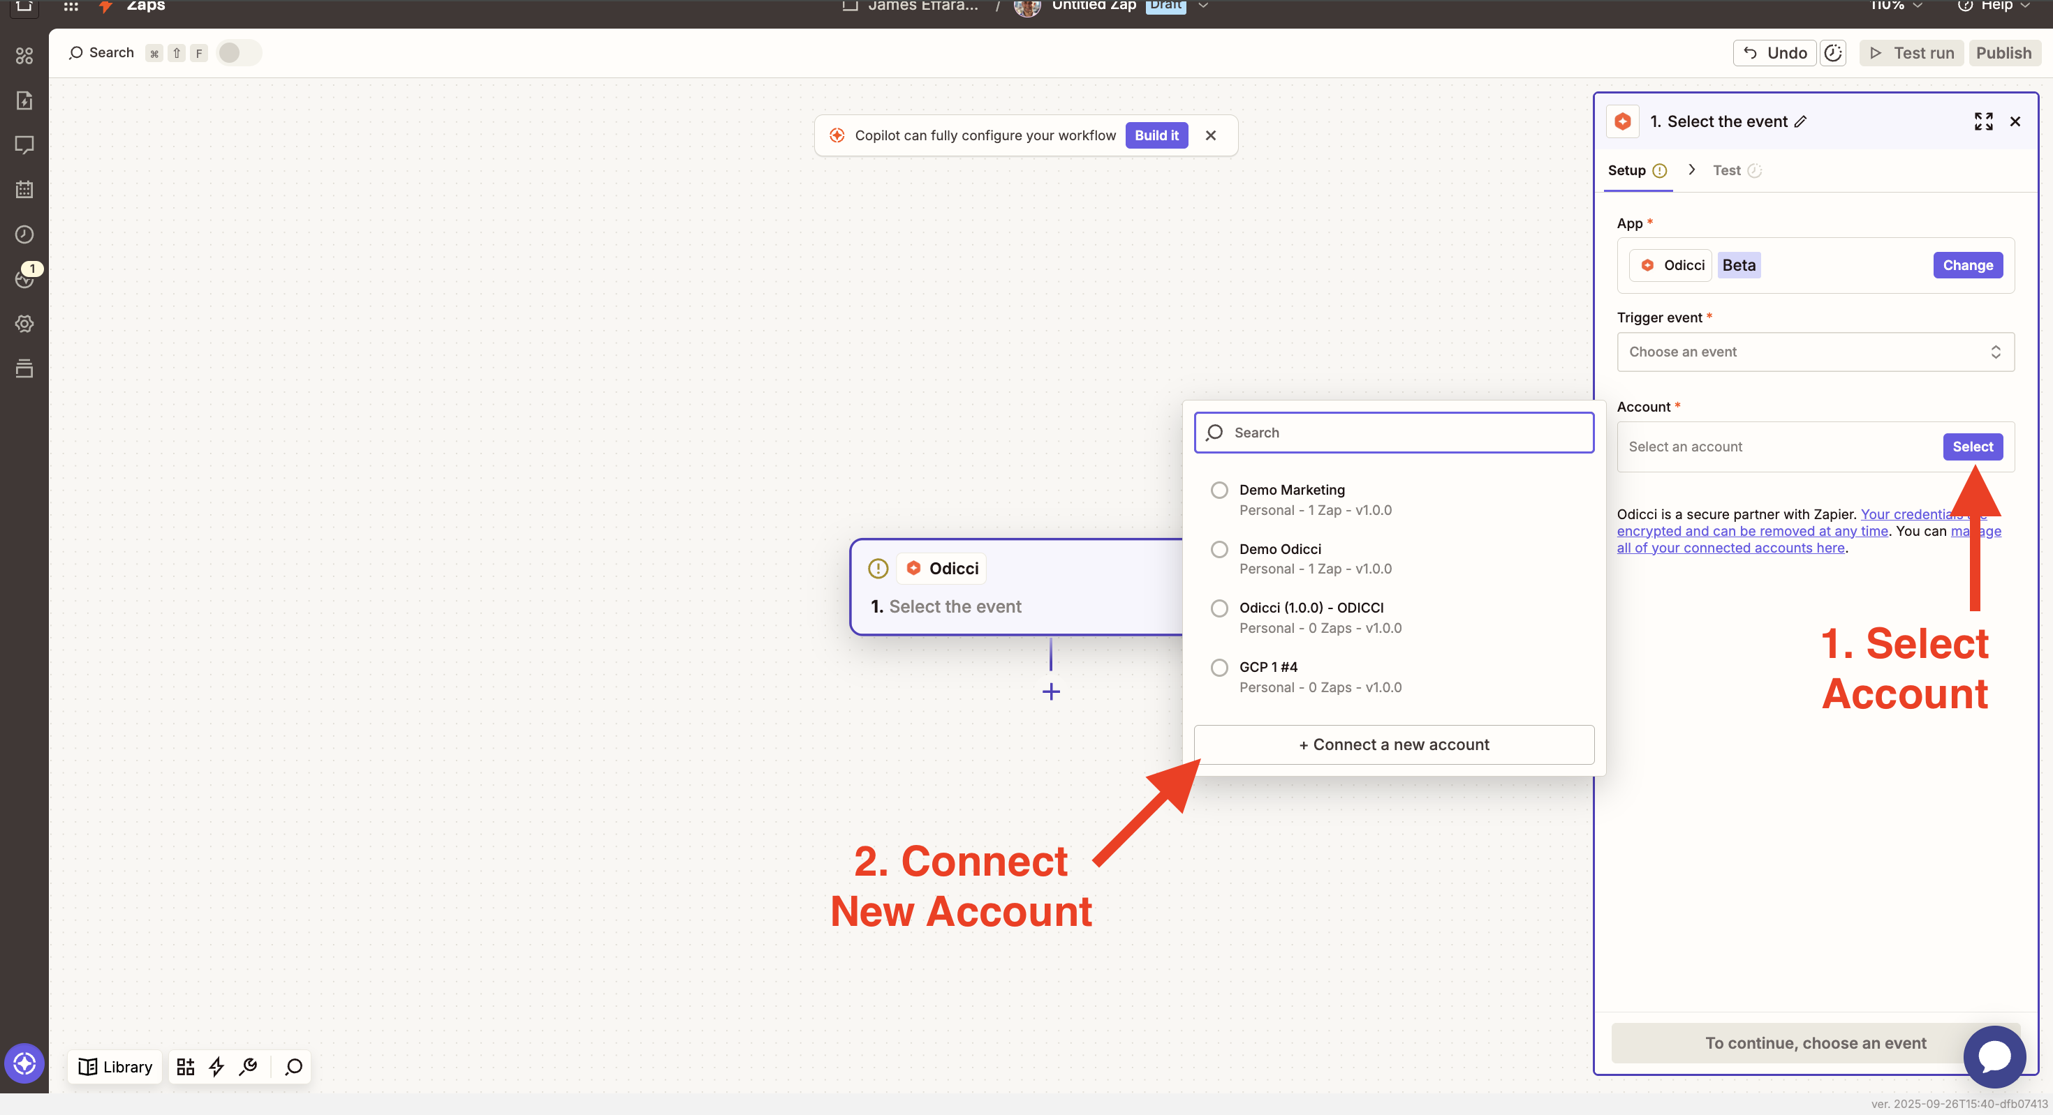Image resolution: width=2053 pixels, height=1115 pixels.
Task: Open the Copilot icon at bottom left
Action: coord(24,1063)
